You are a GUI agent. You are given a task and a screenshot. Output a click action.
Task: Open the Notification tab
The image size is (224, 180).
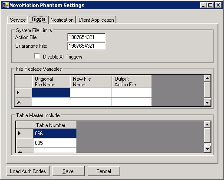point(62,20)
